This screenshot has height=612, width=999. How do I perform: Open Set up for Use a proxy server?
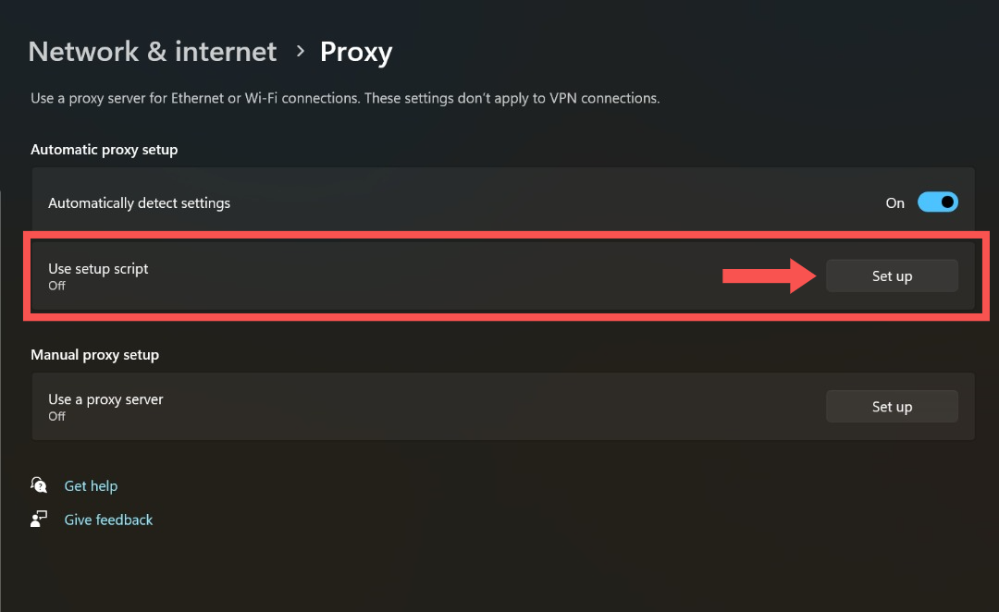pyautogui.click(x=891, y=406)
